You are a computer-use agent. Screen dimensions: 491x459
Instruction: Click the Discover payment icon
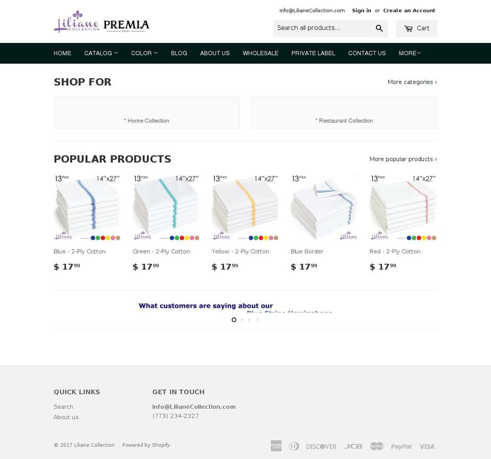click(x=321, y=446)
